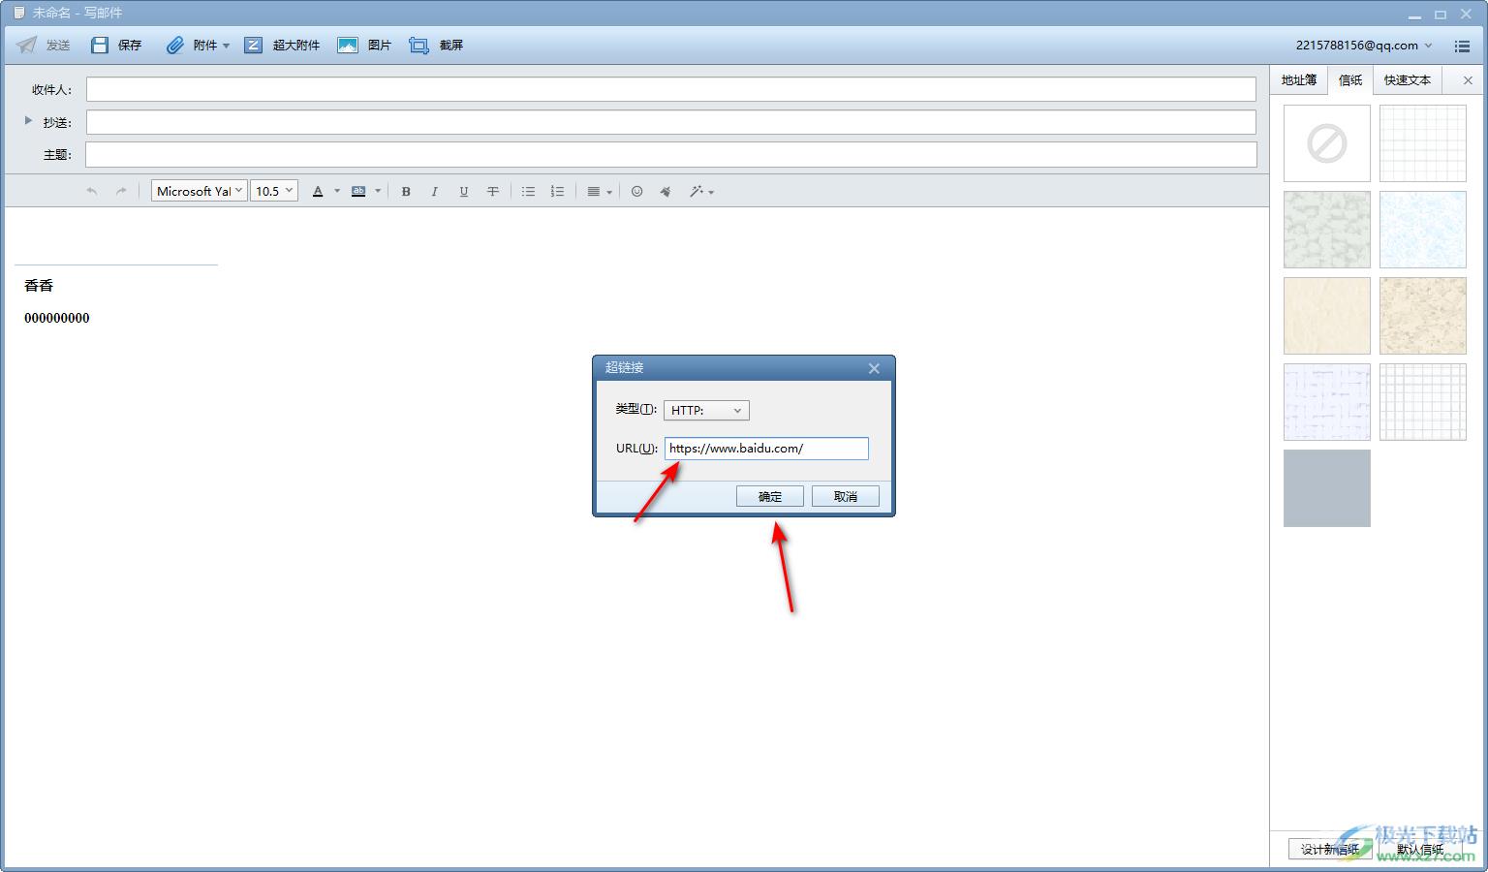The height and width of the screenshot is (872, 1488).
Task: Select the light grid stationery thumbnail in first row
Action: click(1423, 143)
